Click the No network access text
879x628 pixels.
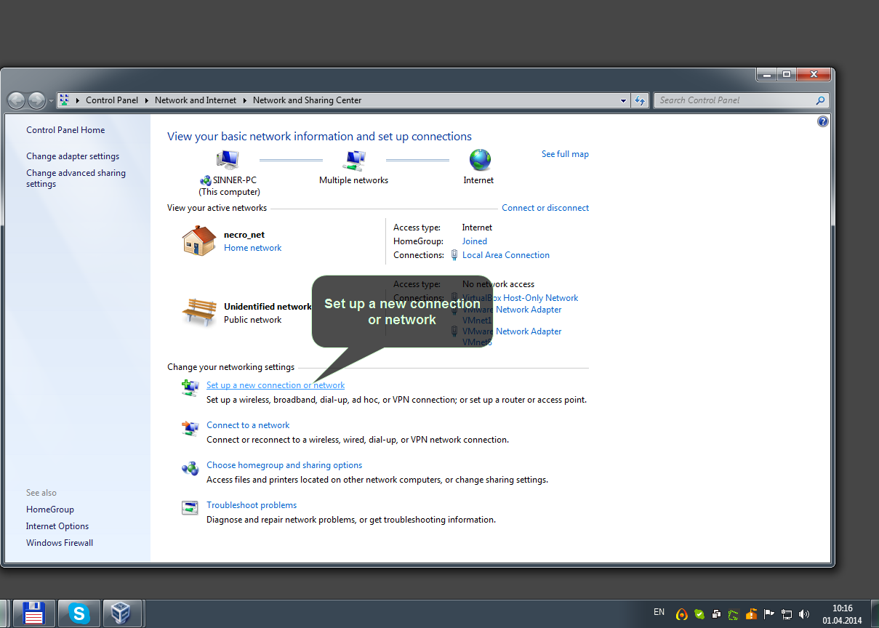(x=498, y=284)
